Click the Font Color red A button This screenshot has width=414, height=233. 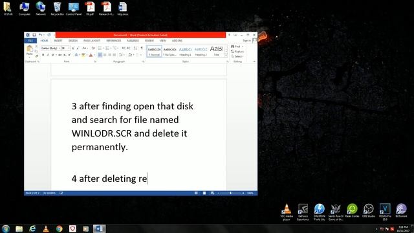coord(91,55)
